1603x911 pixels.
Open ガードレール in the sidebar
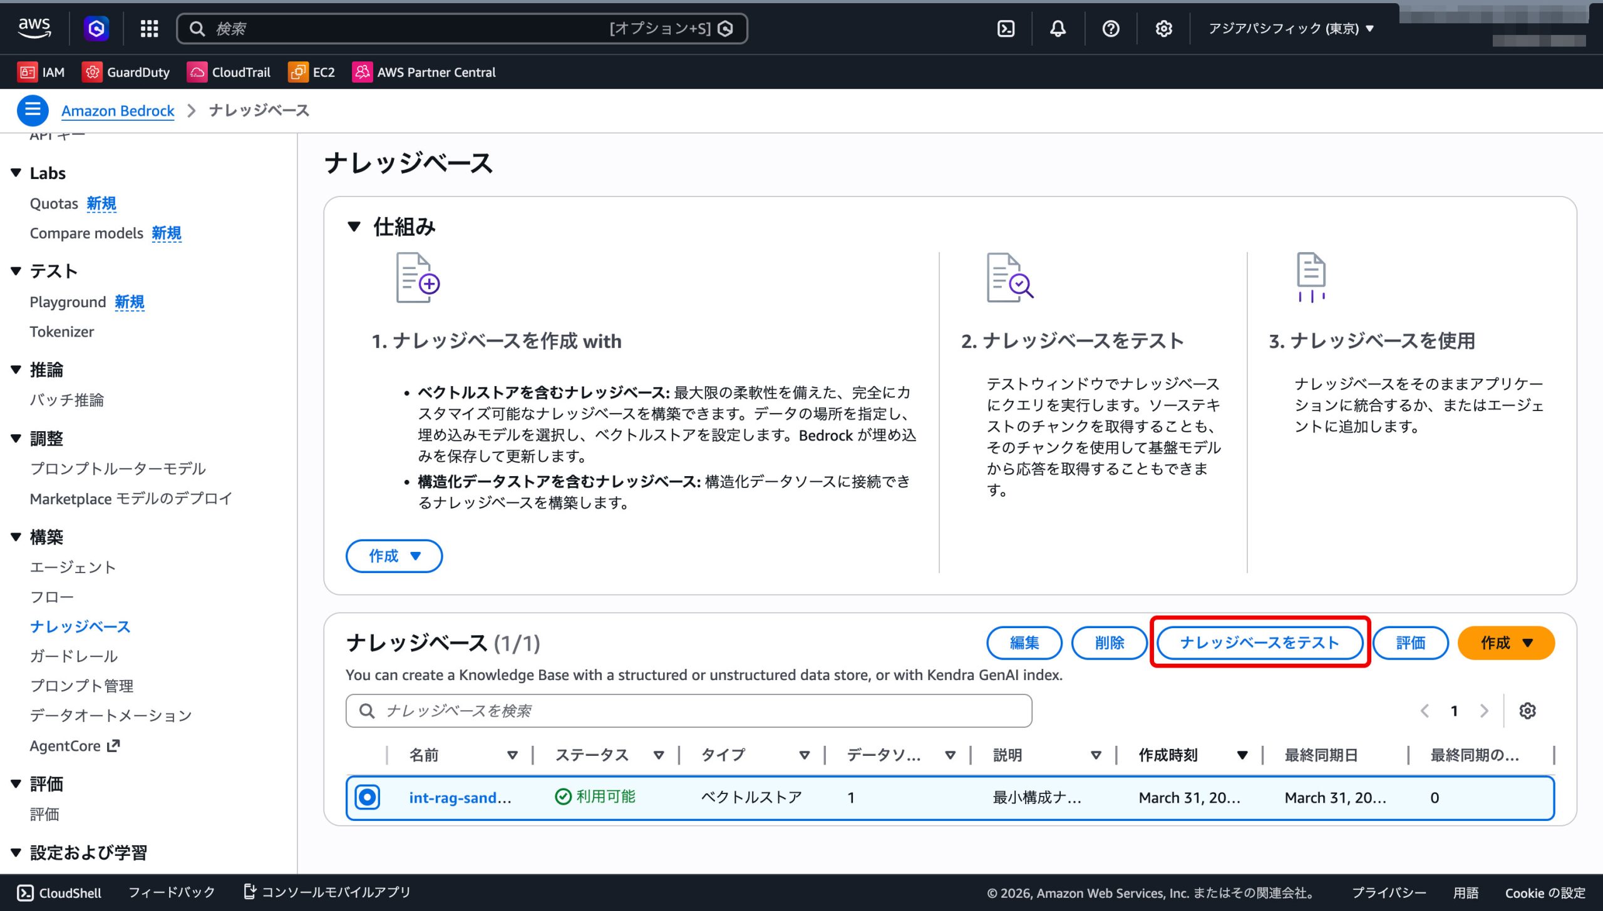tap(74, 656)
